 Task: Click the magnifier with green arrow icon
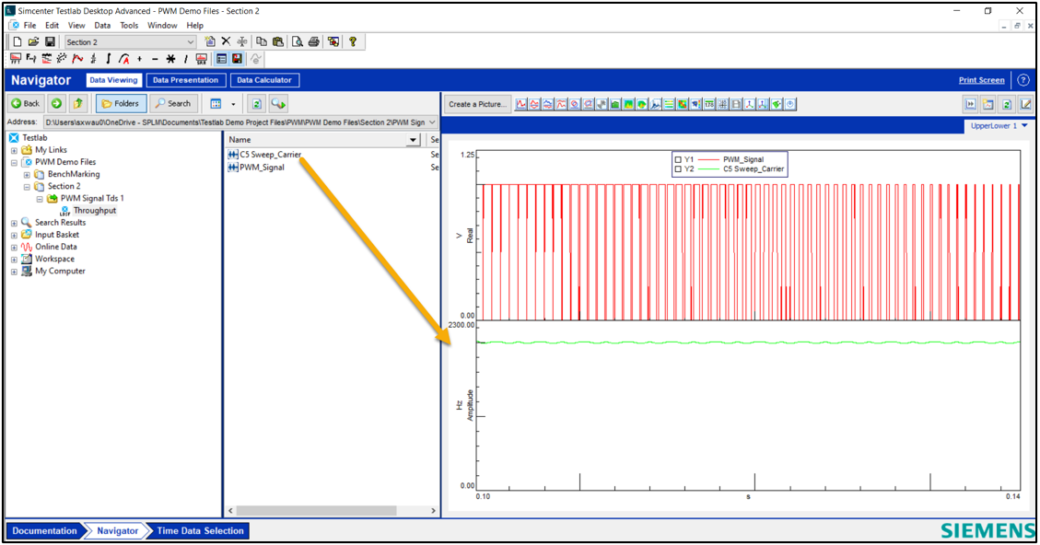pyautogui.click(x=278, y=104)
